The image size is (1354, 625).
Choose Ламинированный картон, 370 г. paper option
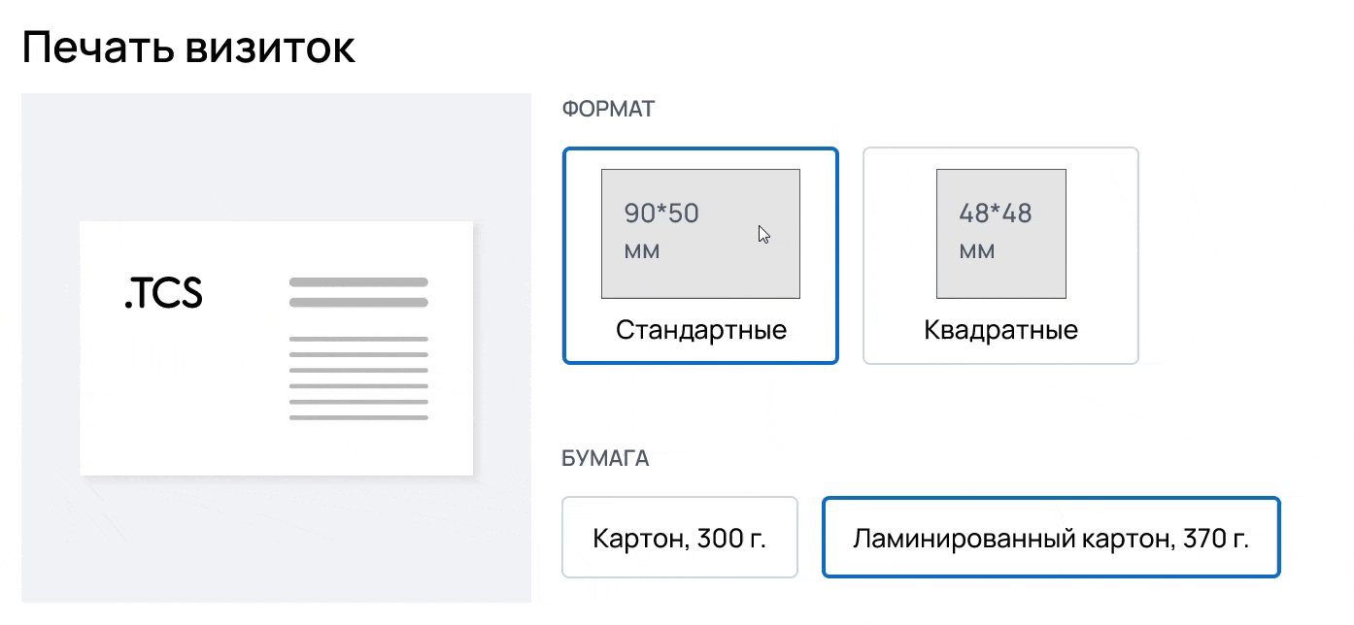pyautogui.click(x=1051, y=537)
